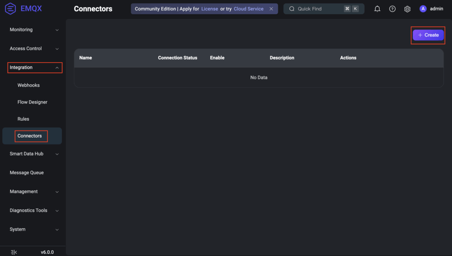Follow the License link in banner
Viewport: 452px width, 256px height.
coord(210,9)
